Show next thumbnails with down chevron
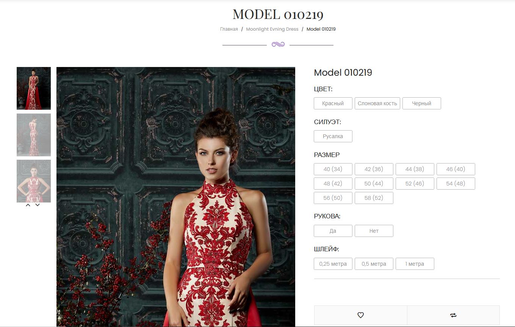This screenshot has width=515, height=327. [x=38, y=205]
